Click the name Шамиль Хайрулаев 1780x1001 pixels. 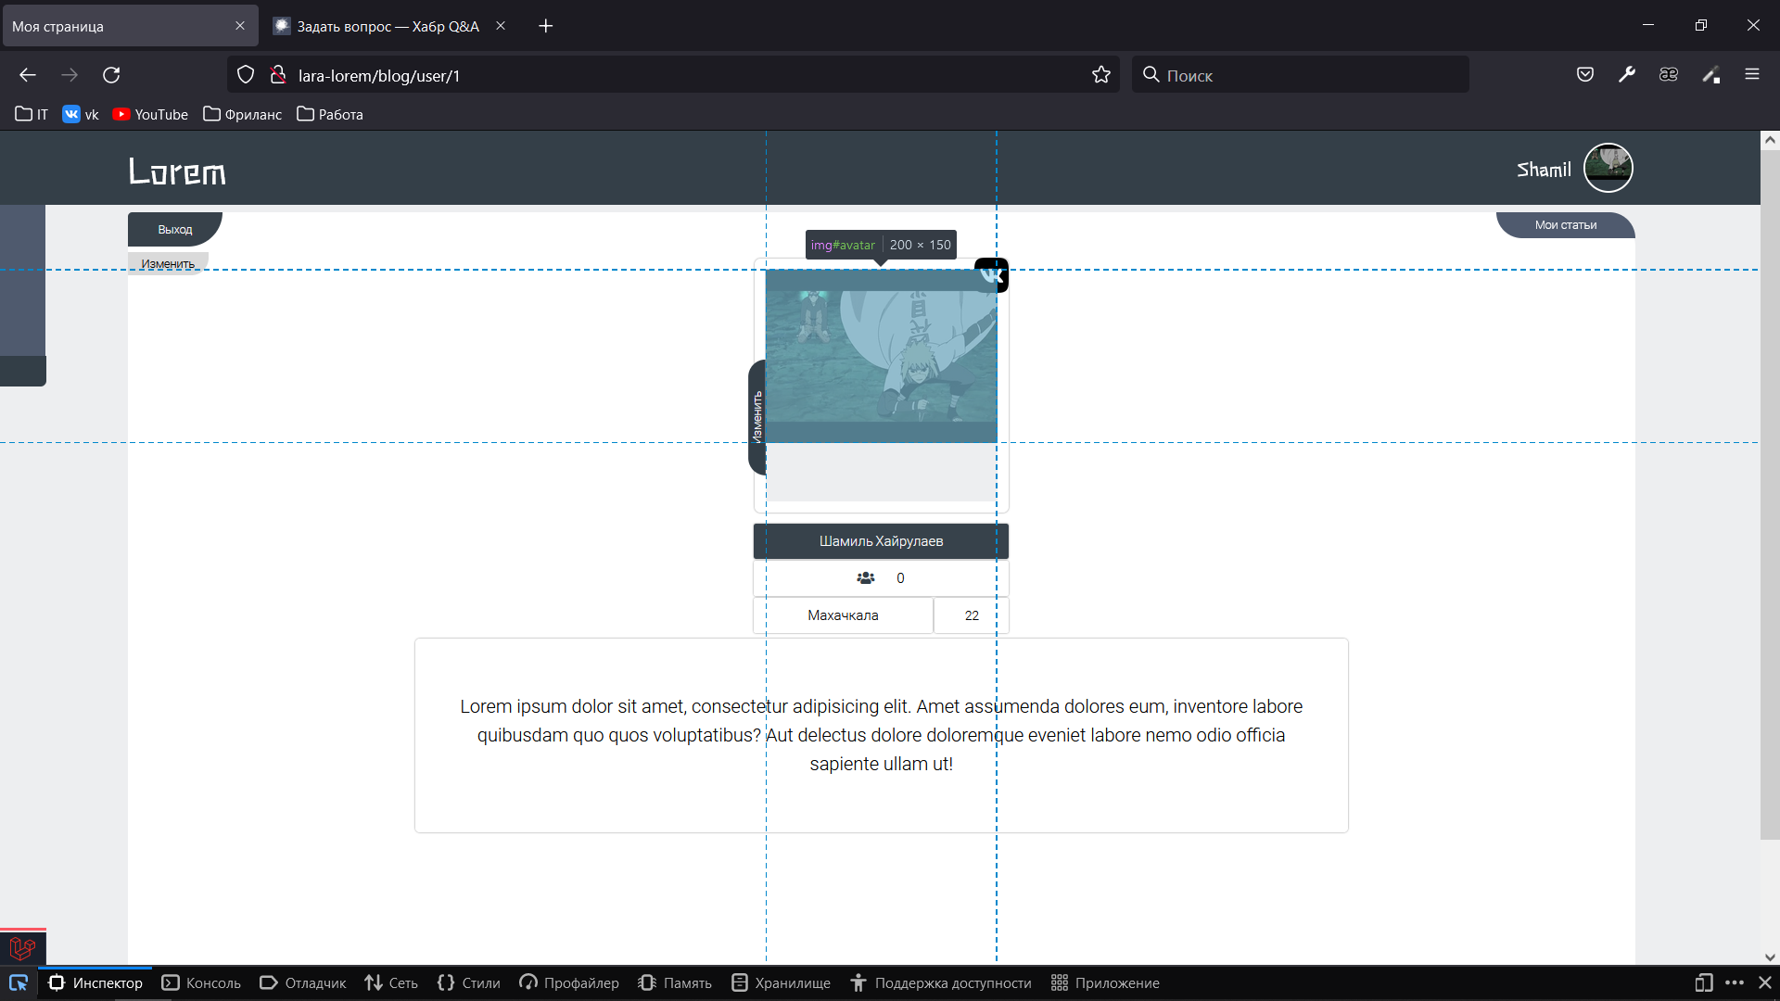click(x=882, y=541)
